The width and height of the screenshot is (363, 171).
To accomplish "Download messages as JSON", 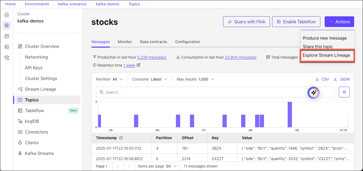I will [341, 79].
